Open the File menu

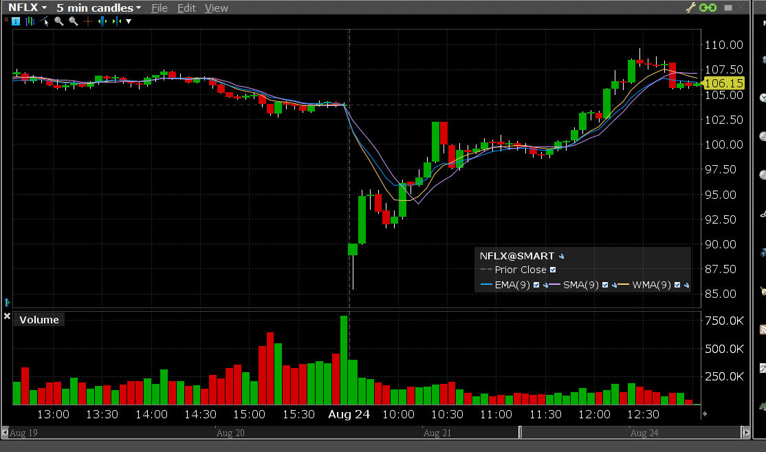point(159,8)
